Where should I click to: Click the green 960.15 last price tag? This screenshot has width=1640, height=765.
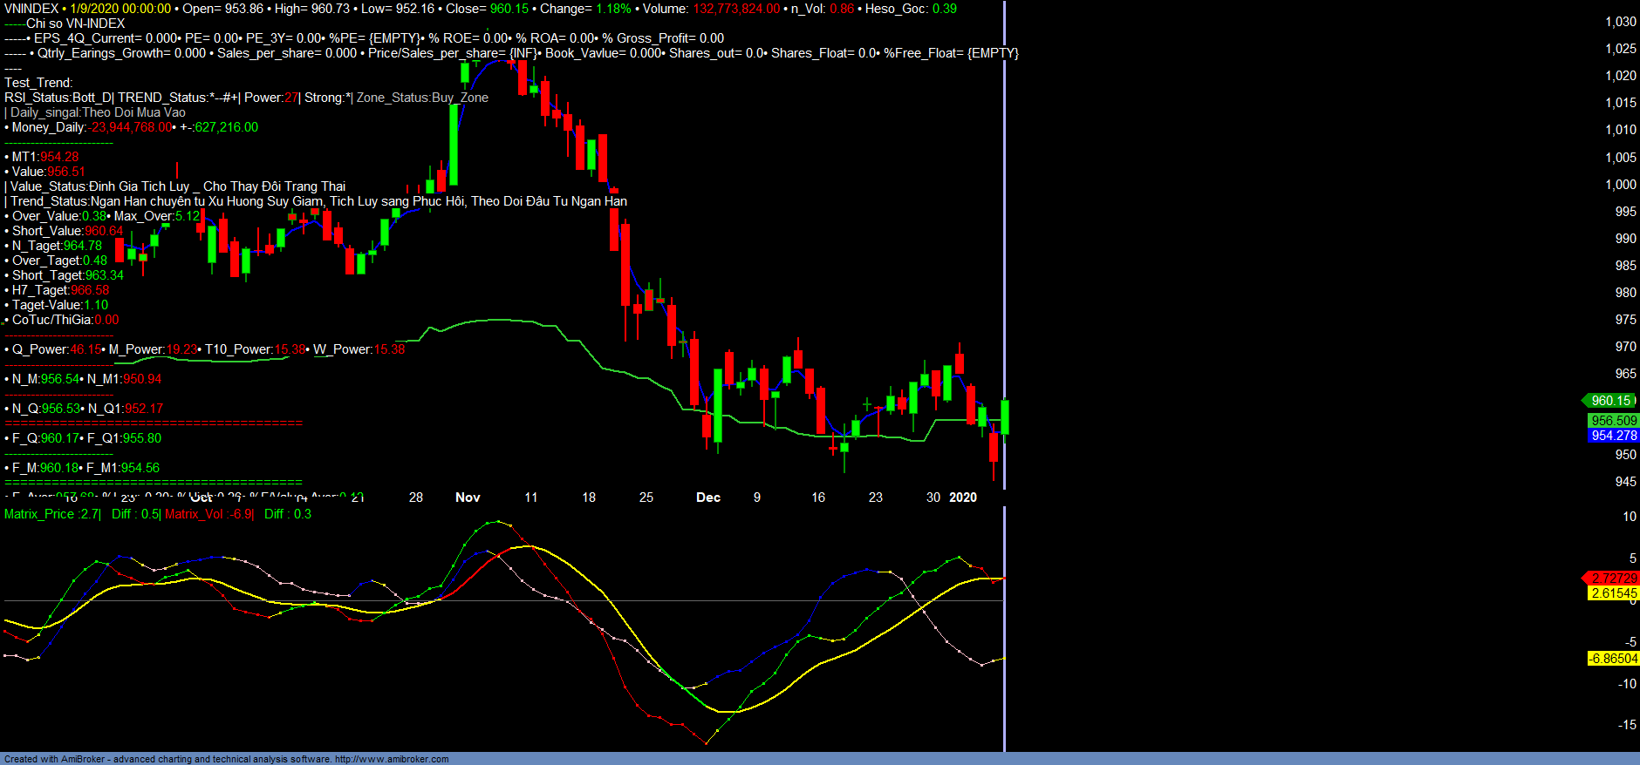[1610, 401]
